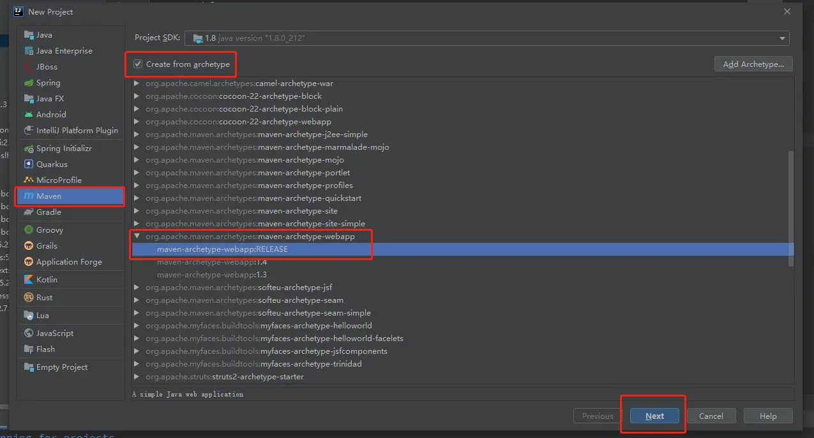Click the Java icon in project types
Image resolution: width=814 pixels, height=438 pixels.
29,35
